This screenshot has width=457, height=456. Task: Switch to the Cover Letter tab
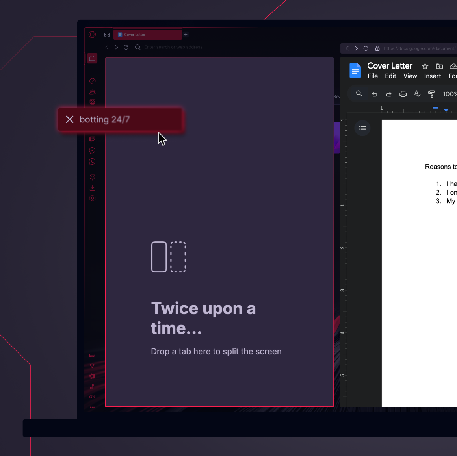pyautogui.click(x=147, y=35)
